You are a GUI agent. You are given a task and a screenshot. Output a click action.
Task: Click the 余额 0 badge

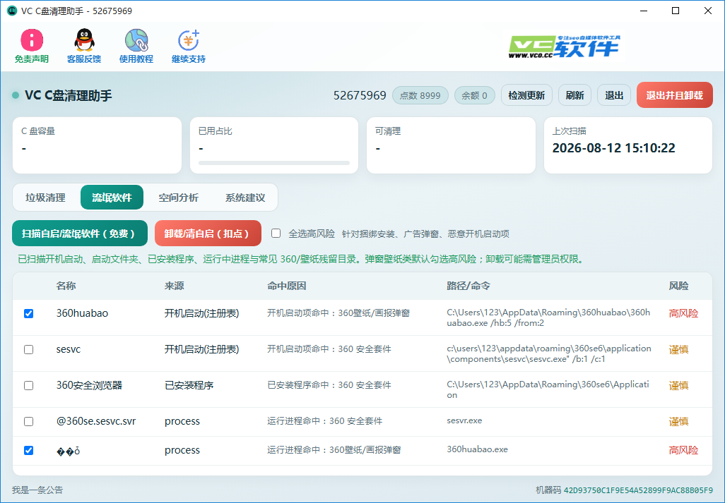[x=474, y=95]
